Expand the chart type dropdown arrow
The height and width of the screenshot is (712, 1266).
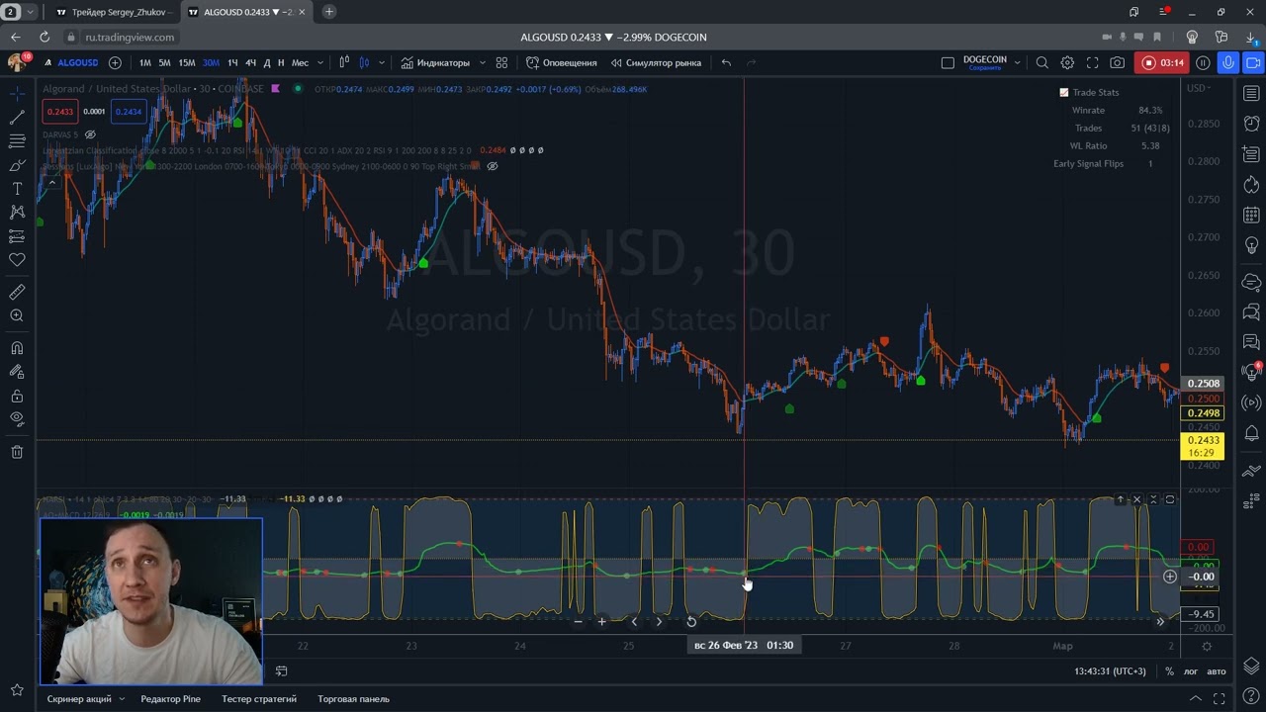tap(381, 62)
